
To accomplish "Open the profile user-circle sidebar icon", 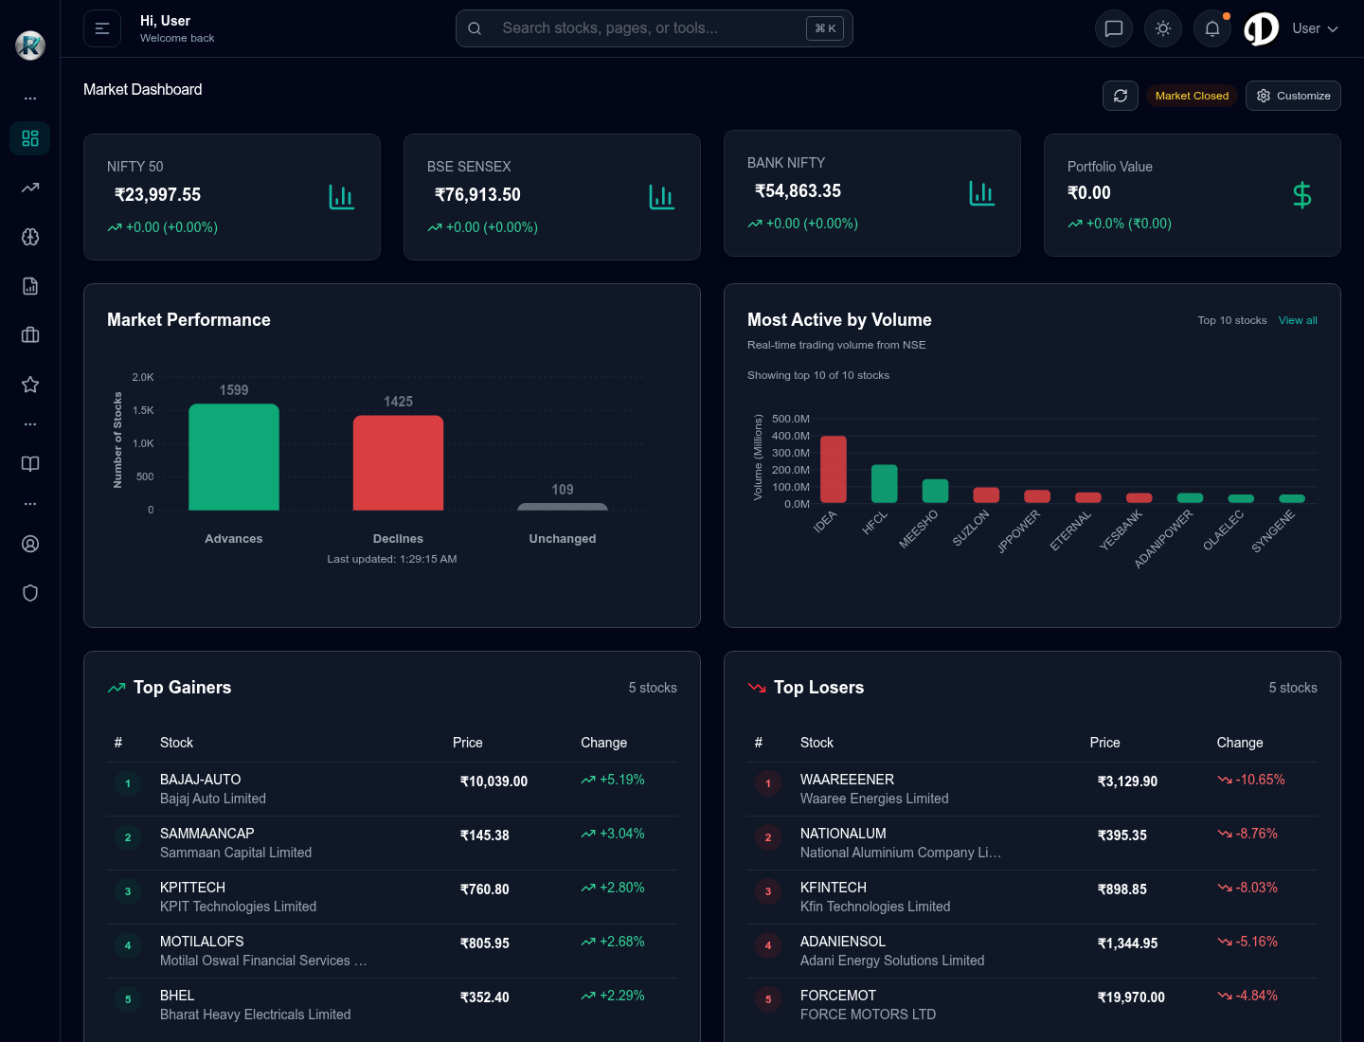I will pos(30,544).
